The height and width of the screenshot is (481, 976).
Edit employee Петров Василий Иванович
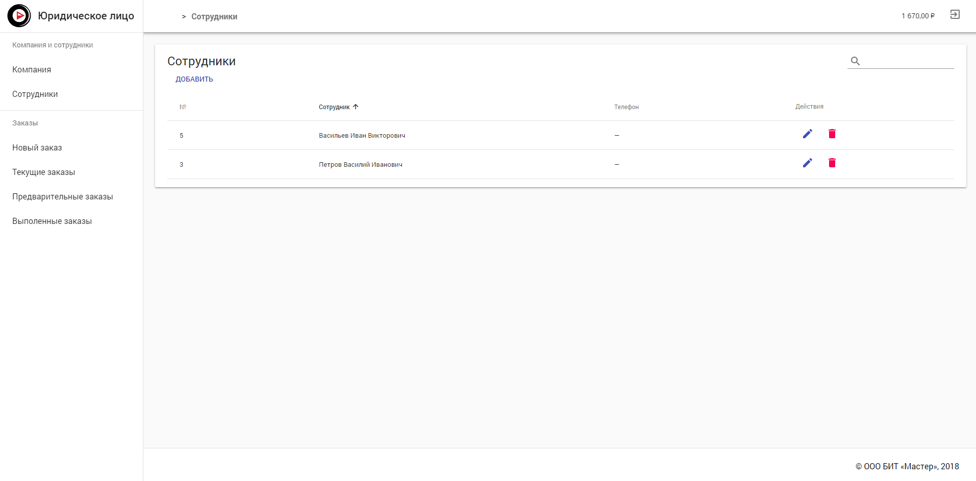pyautogui.click(x=807, y=163)
